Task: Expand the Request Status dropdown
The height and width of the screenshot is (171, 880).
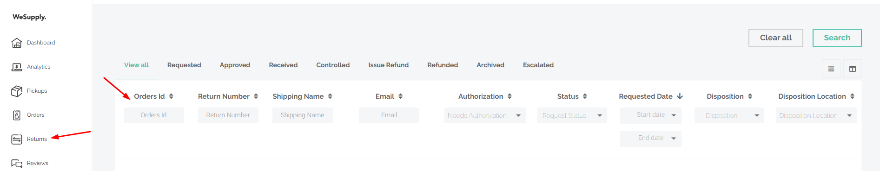Action: [572, 115]
